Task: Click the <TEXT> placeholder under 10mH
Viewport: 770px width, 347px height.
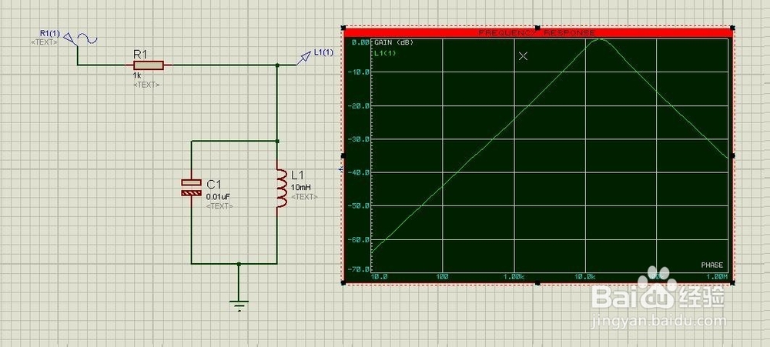Action: 304,197
